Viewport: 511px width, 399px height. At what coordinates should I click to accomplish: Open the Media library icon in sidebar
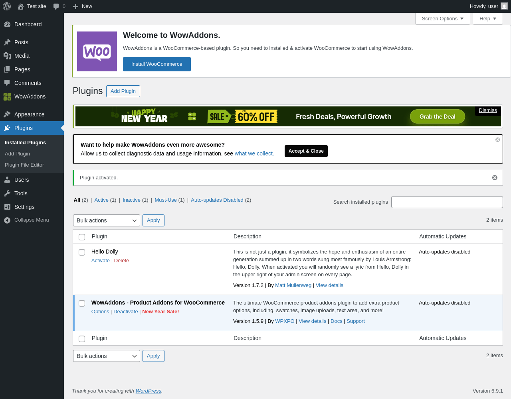[7, 56]
